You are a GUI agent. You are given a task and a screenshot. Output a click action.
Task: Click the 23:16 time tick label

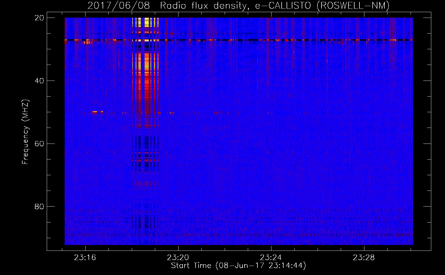(x=85, y=258)
